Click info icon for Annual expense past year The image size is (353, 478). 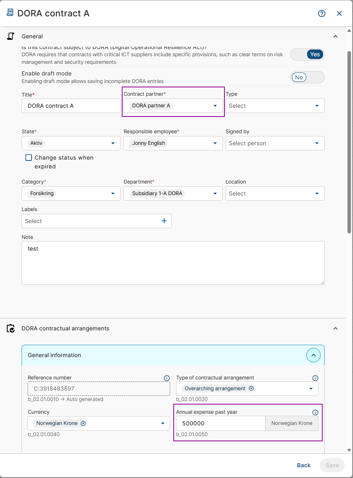pos(315,412)
